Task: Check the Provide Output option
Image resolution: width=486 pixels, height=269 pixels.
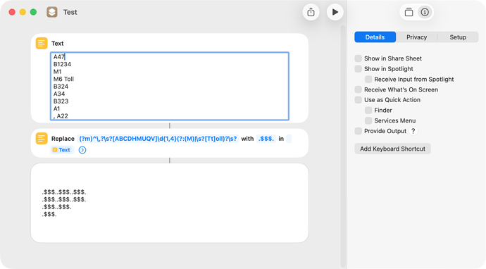Action: click(x=359, y=131)
